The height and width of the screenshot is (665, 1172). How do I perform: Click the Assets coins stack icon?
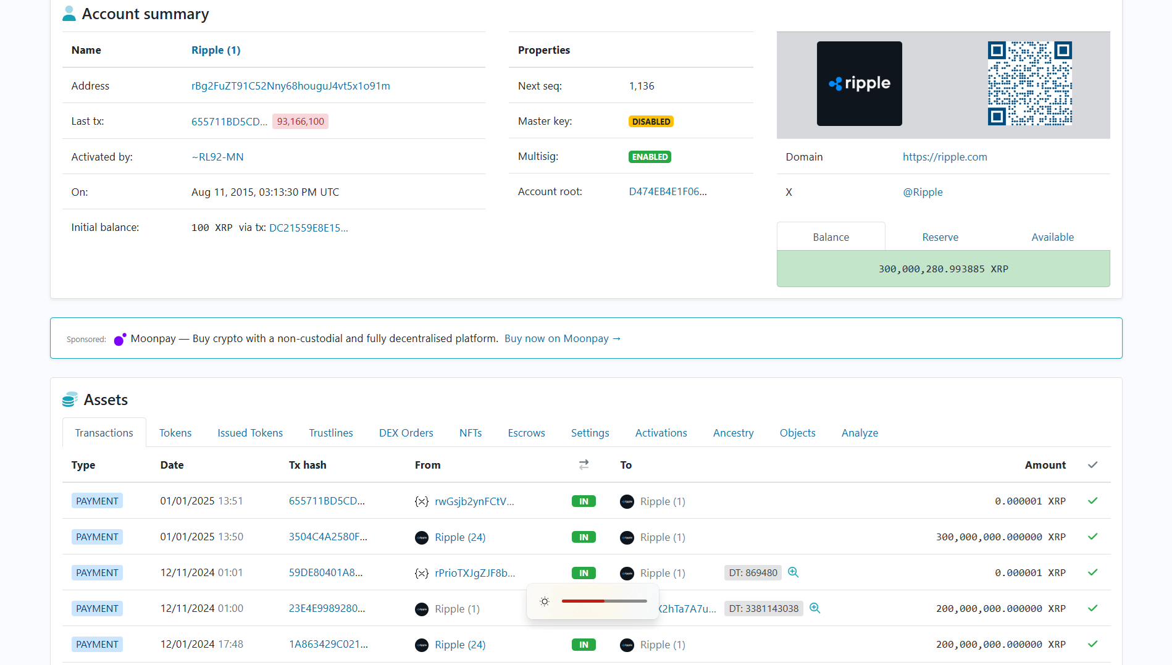[70, 399]
